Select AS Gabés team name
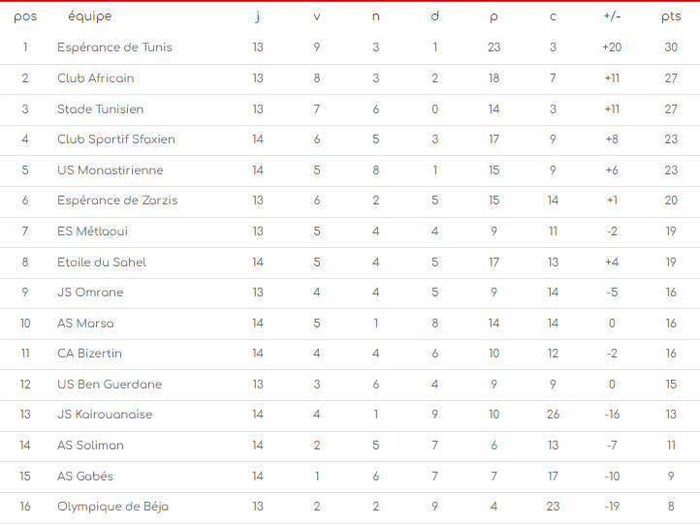This screenshot has width=700, height=524. 85,476
